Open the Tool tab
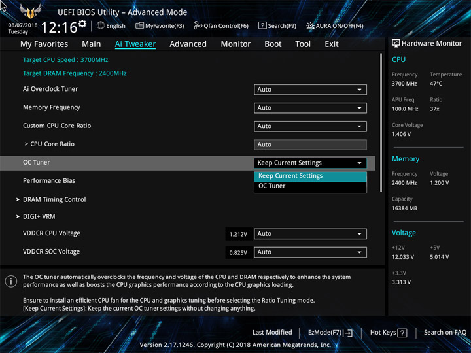471x353 pixels. pyautogui.click(x=303, y=44)
